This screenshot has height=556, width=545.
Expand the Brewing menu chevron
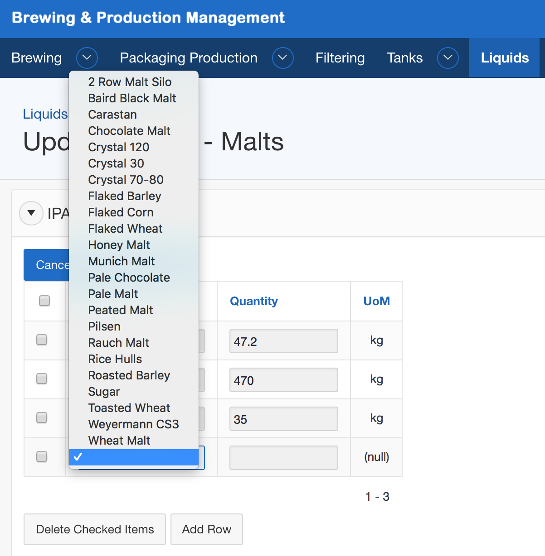87,58
